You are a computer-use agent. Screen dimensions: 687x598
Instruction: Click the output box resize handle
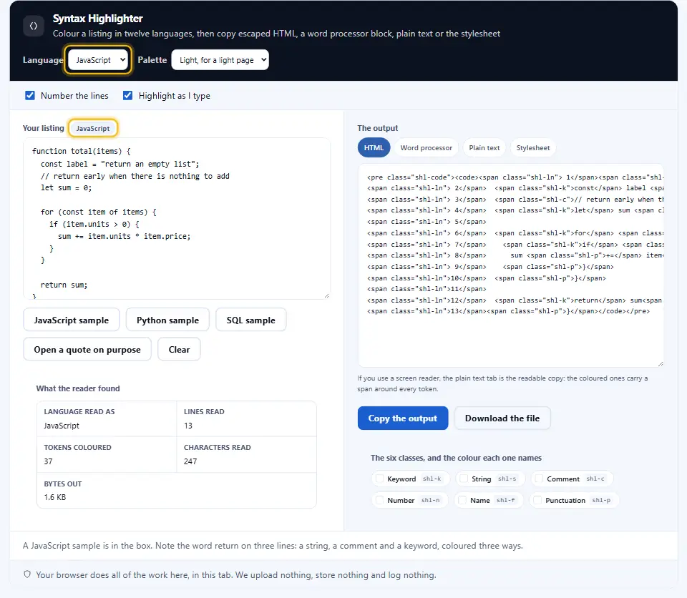click(661, 363)
